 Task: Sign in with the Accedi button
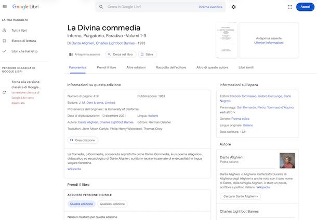coord(305,7)
